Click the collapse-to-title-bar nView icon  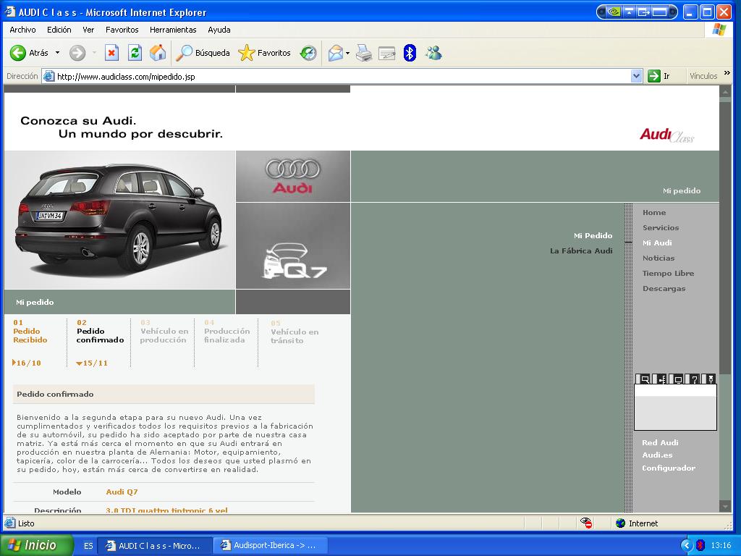point(629,12)
